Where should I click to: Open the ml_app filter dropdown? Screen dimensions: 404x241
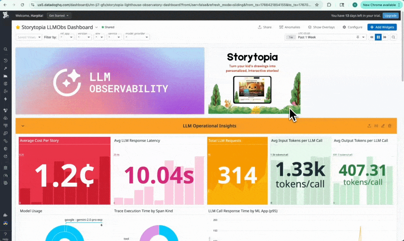point(66,37)
